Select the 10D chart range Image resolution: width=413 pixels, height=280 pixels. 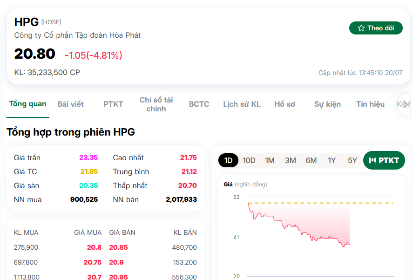[249, 160]
